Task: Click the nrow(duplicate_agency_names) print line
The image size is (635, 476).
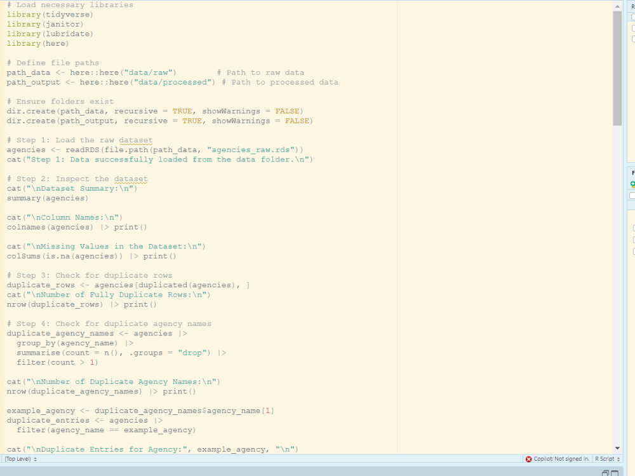Action: click(x=101, y=391)
